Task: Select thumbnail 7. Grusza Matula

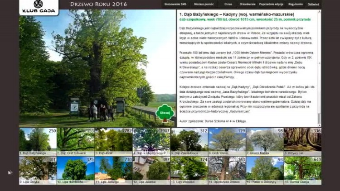Action: point(265,142)
